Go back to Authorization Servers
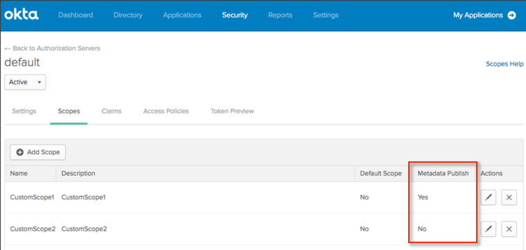Screen dimensions: 526x250 pyautogui.click(x=53, y=48)
